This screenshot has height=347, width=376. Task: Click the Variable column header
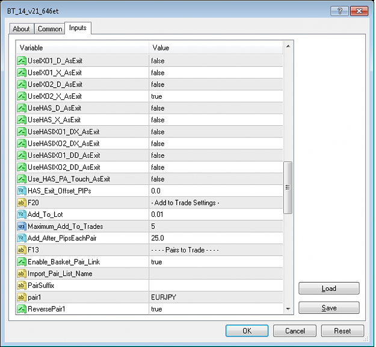click(x=82, y=48)
